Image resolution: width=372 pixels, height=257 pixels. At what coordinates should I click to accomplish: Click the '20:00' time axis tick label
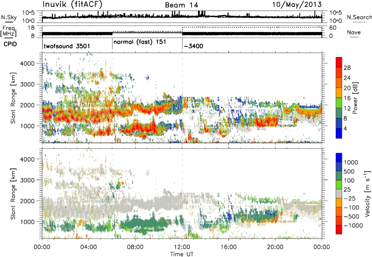(275, 247)
